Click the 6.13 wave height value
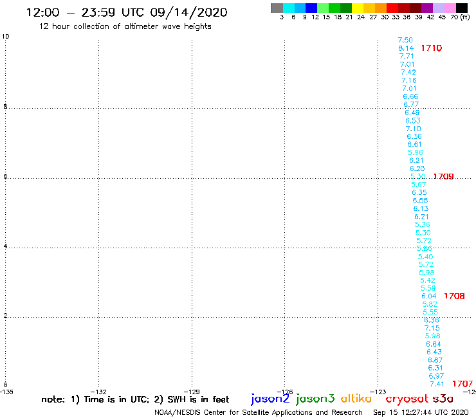 coord(421,208)
